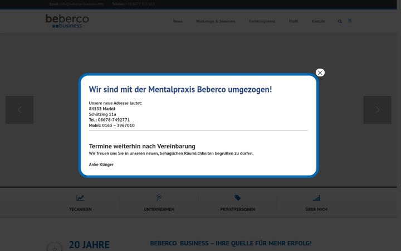Click the email address in top bar

click(x=81, y=4)
